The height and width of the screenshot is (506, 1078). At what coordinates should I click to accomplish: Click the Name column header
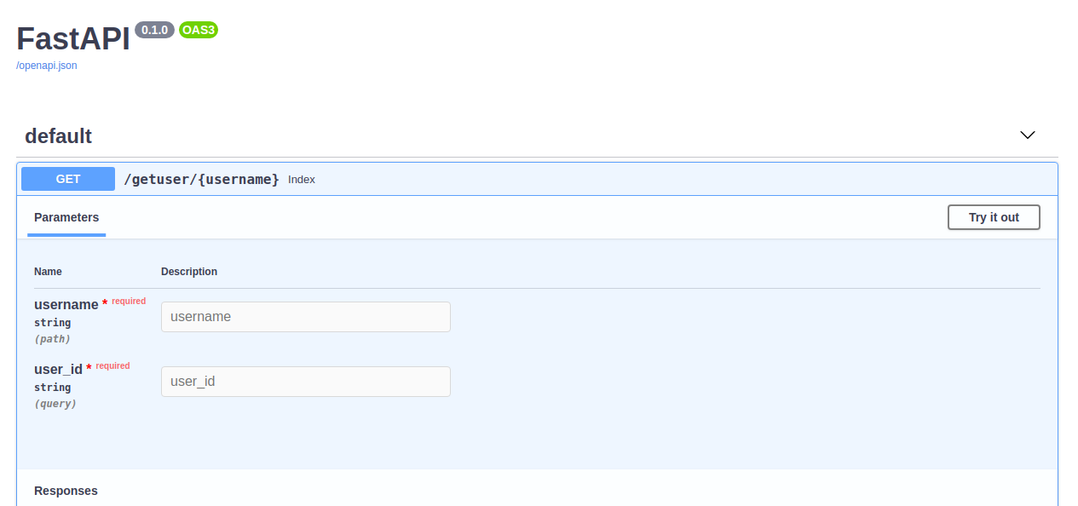(48, 271)
